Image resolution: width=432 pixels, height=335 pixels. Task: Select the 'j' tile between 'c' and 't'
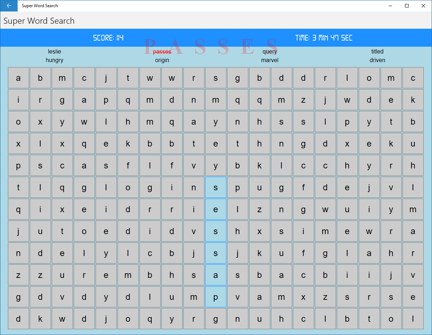point(106,78)
